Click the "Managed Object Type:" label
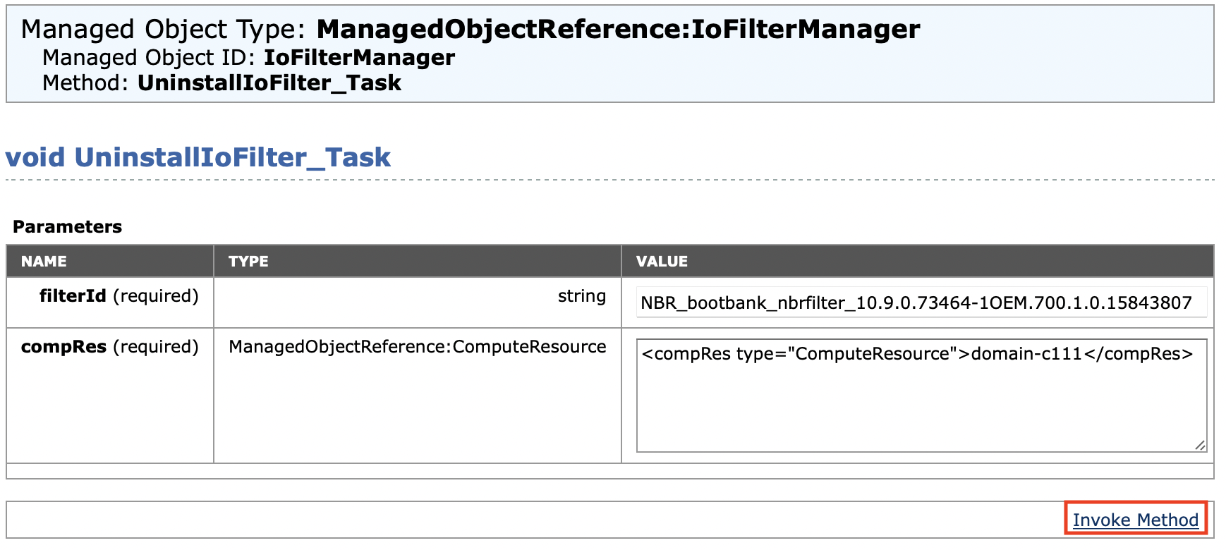Screen dimensions: 1226x550 pos(163,30)
